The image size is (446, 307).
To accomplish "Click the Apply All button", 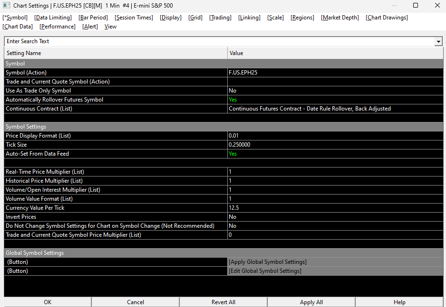I will [311, 302].
